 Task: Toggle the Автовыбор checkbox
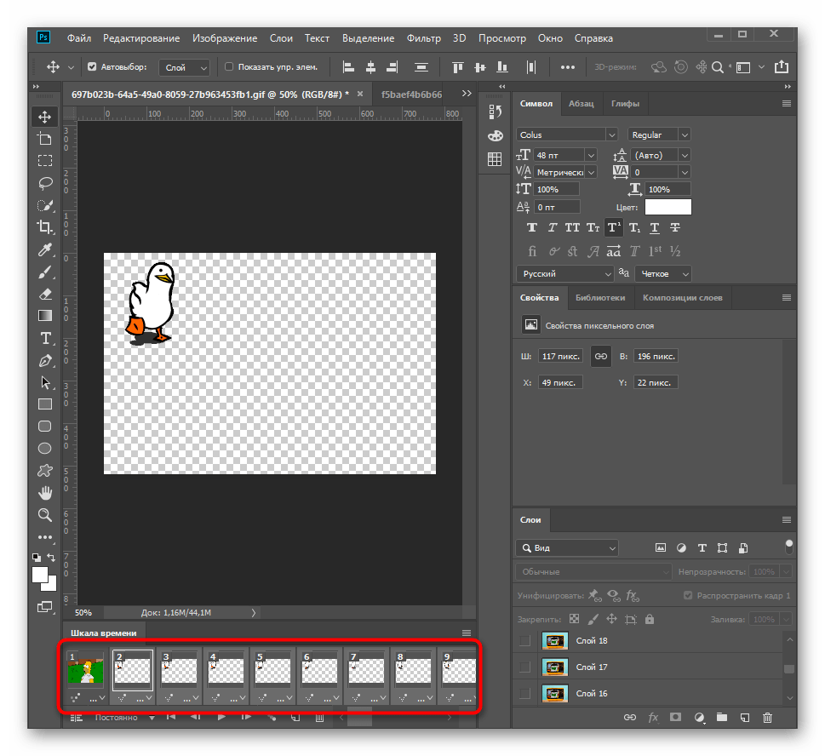(93, 66)
